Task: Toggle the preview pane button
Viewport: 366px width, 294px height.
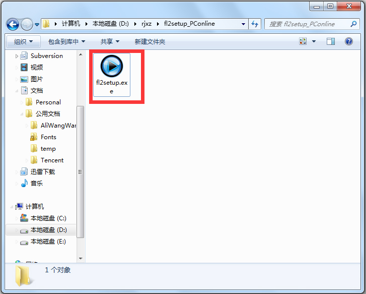Action: (331, 41)
